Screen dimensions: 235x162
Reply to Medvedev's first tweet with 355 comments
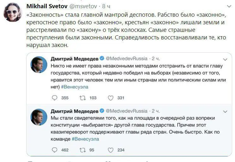[55, 98]
